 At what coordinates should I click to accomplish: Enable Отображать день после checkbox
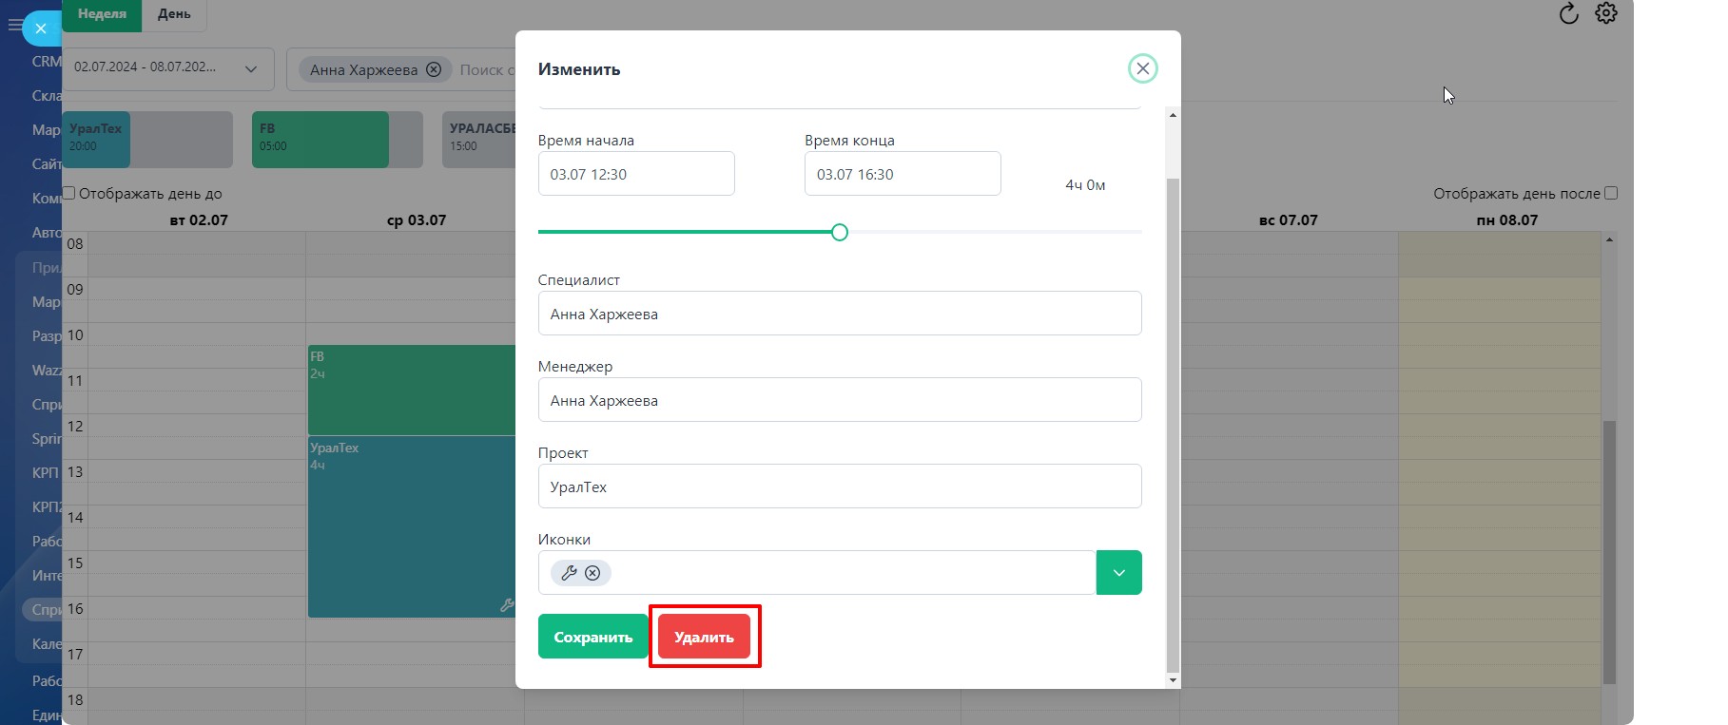[1610, 193]
